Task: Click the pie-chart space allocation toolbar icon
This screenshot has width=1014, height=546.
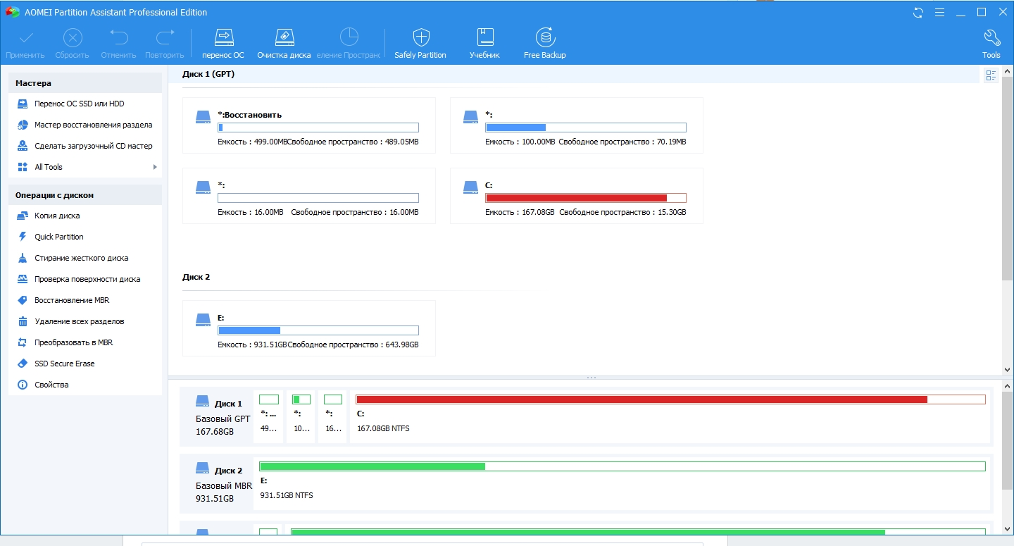Action: (x=349, y=38)
